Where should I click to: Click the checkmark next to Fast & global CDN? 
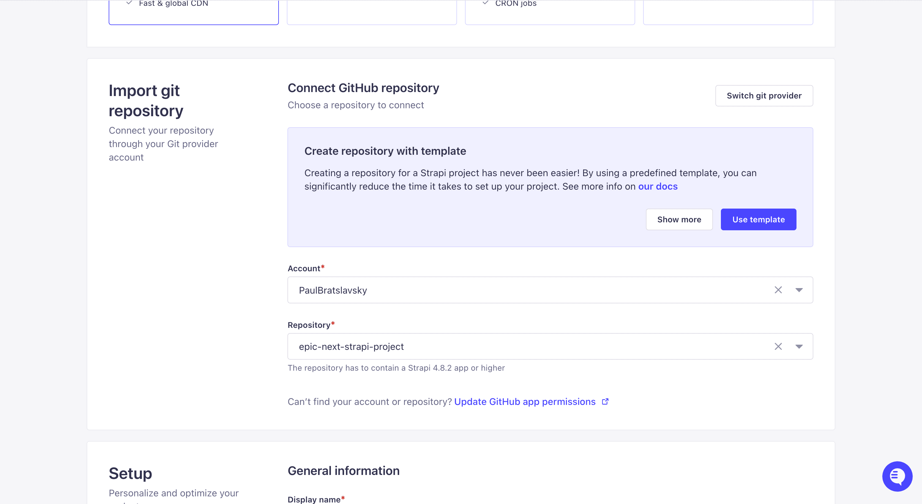(129, 3)
